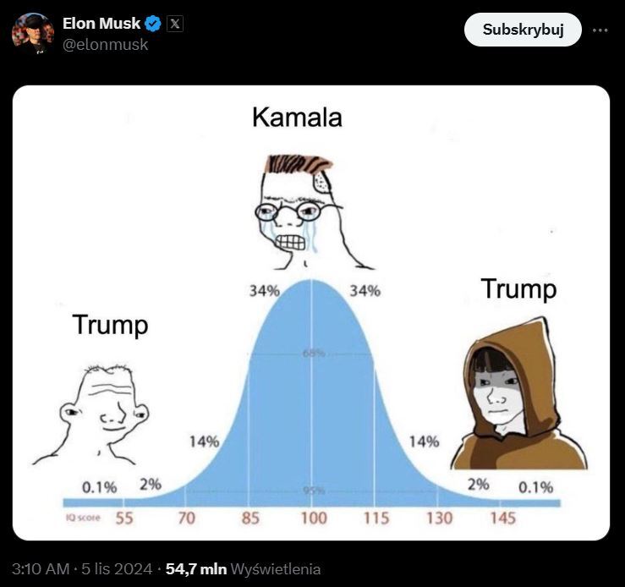Viewport: 625px width, 587px height.
Task: Click the Elon Musk display name
Action: click(x=101, y=24)
